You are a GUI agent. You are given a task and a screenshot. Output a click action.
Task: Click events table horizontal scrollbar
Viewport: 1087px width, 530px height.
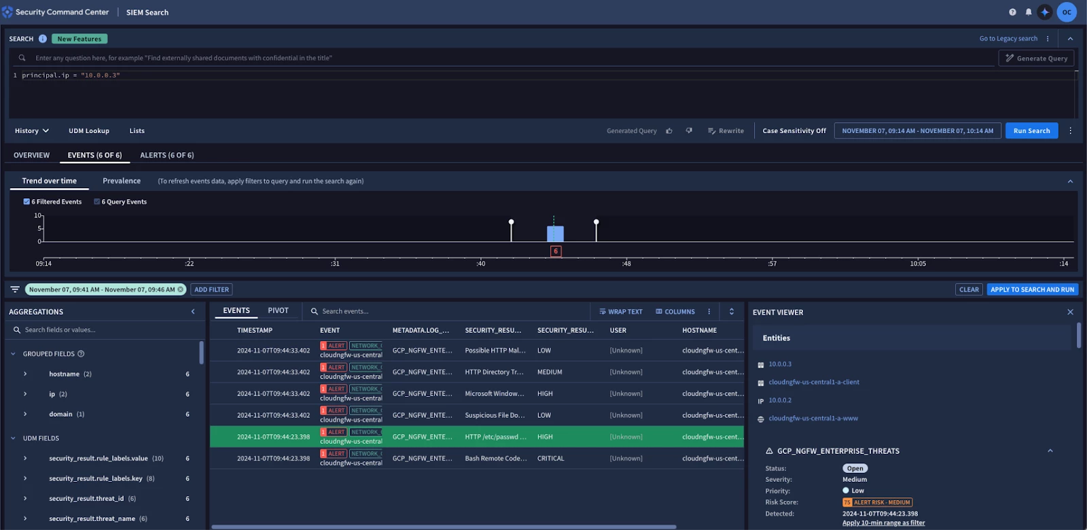(x=444, y=527)
